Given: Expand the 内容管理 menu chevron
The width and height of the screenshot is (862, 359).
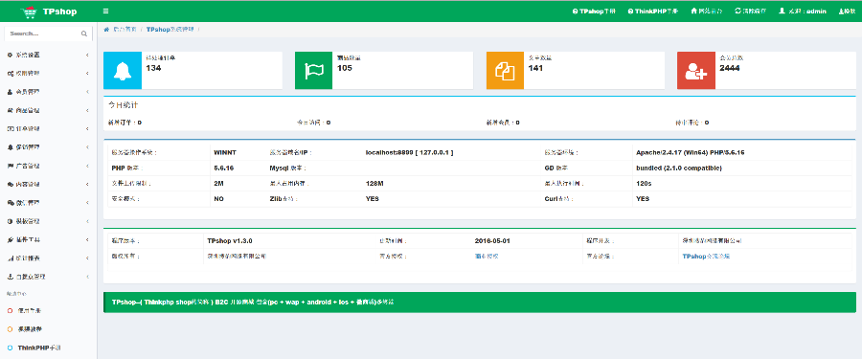Looking at the screenshot, I should [87, 184].
